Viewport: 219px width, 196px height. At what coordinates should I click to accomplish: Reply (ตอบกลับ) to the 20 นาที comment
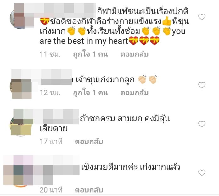[89, 190]
